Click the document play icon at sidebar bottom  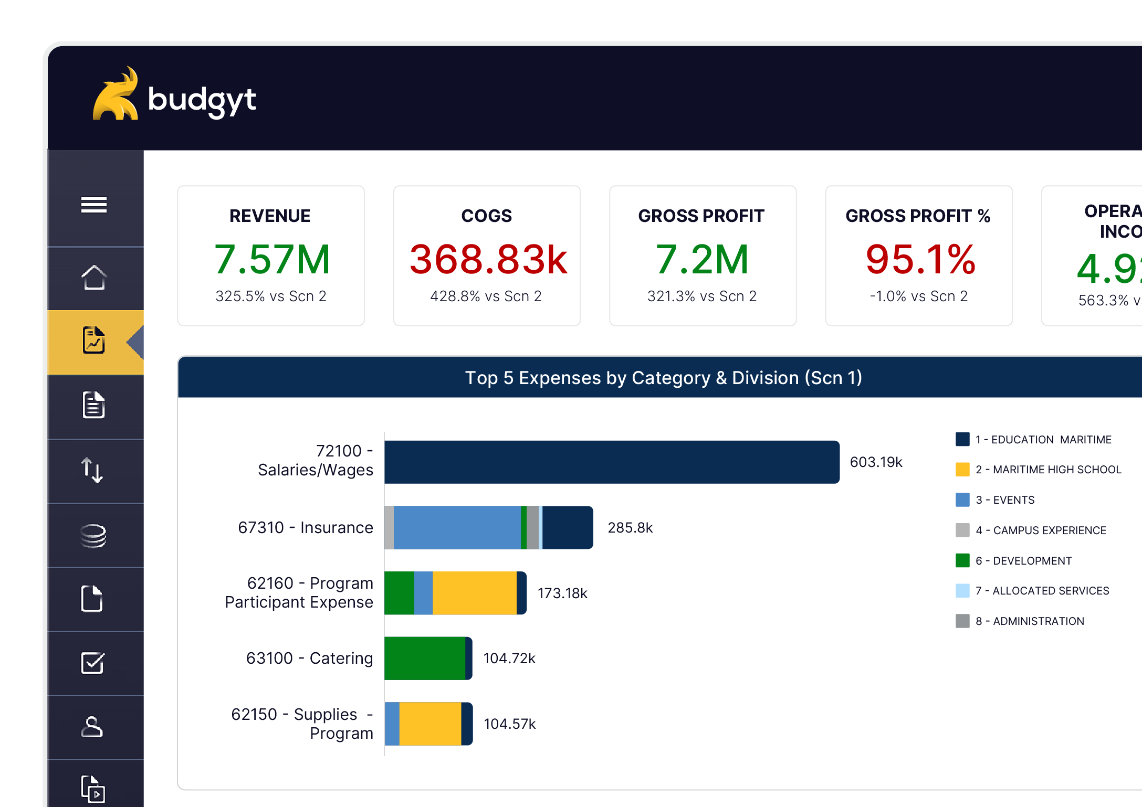[93, 789]
